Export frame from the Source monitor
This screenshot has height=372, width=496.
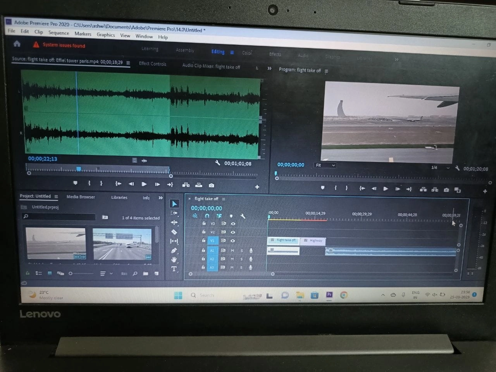pos(211,185)
